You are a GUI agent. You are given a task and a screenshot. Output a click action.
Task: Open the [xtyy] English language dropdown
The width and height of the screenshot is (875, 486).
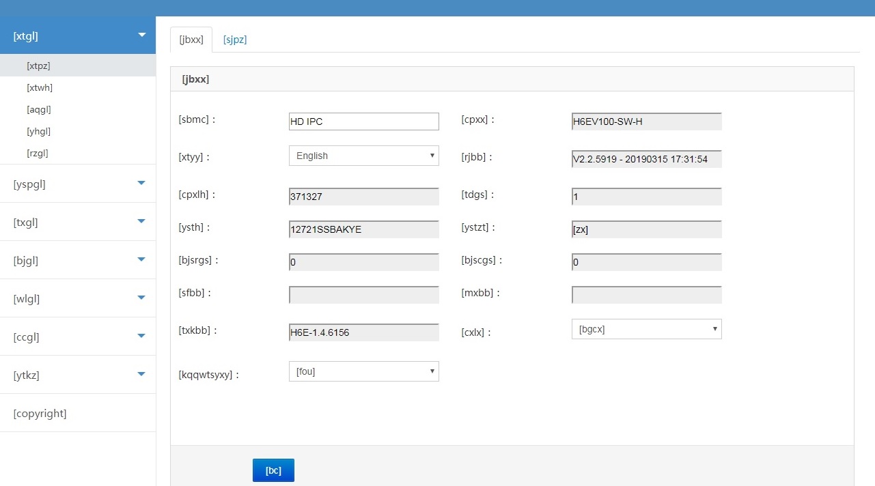363,156
